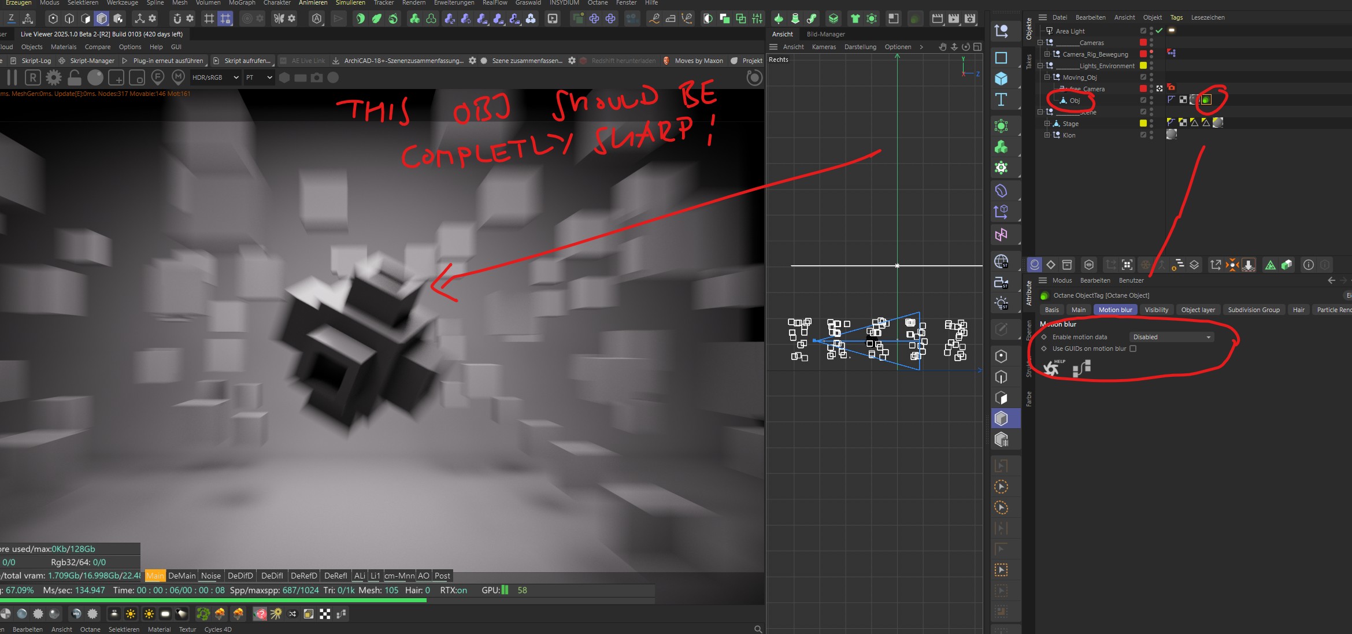Open Octane render settings gear icon
This screenshot has width=1352, height=634.
pyautogui.click(x=53, y=77)
